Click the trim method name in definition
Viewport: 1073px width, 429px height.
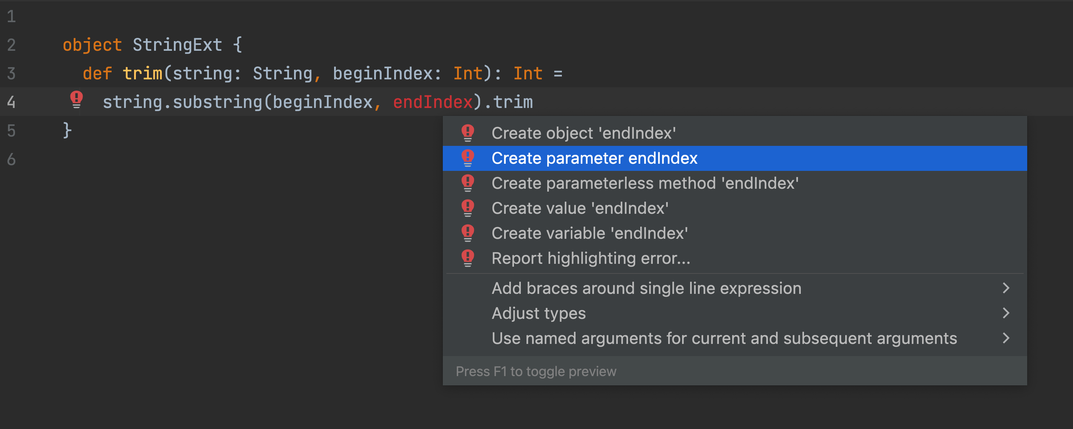142,73
